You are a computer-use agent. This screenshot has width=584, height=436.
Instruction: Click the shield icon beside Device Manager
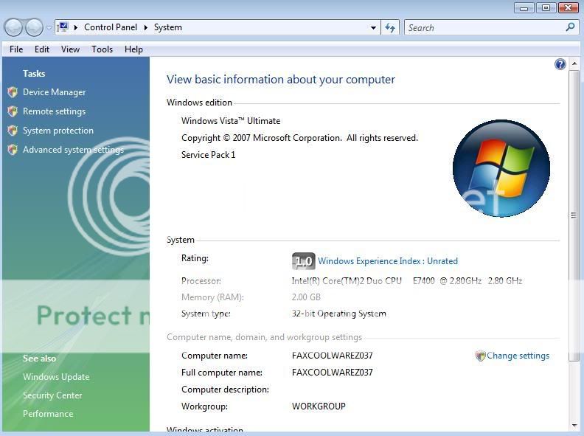[13, 92]
